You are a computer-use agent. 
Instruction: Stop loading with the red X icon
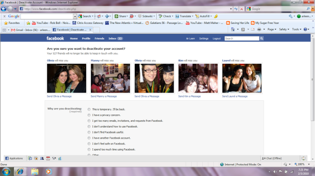click(x=242, y=9)
